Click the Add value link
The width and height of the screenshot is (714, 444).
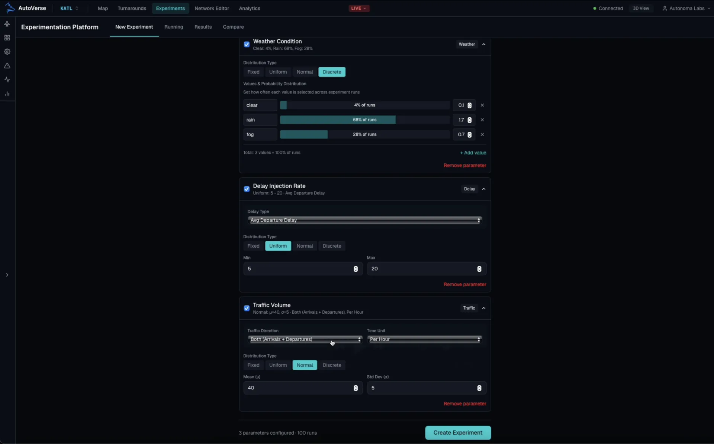[x=473, y=152]
